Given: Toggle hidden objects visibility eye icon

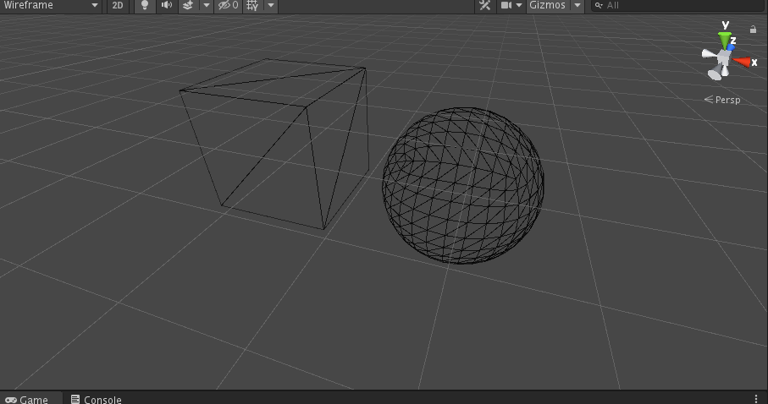Looking at the screenshot, I should click(229, 5).
